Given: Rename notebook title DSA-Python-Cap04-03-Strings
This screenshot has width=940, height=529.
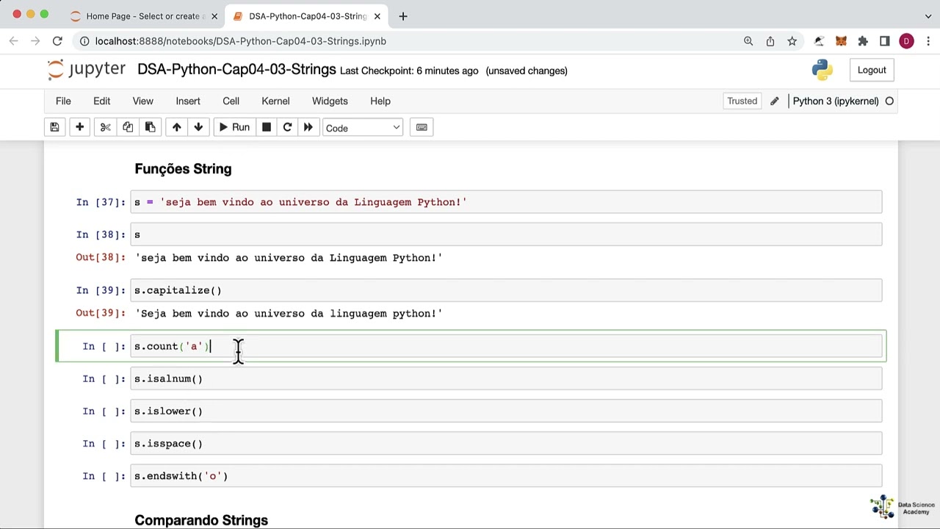Looking at the screenshot, I should click(x=236, y=70).
